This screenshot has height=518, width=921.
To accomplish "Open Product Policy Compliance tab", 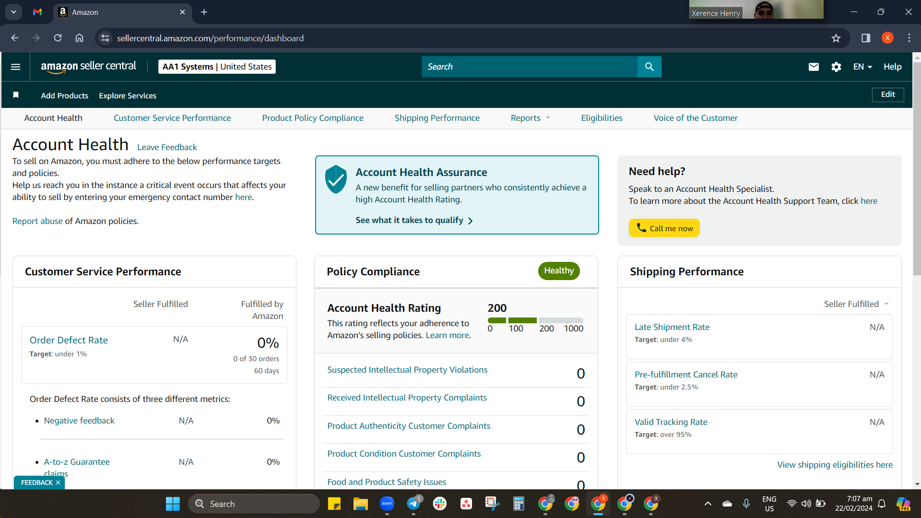I will click(313, 118).
